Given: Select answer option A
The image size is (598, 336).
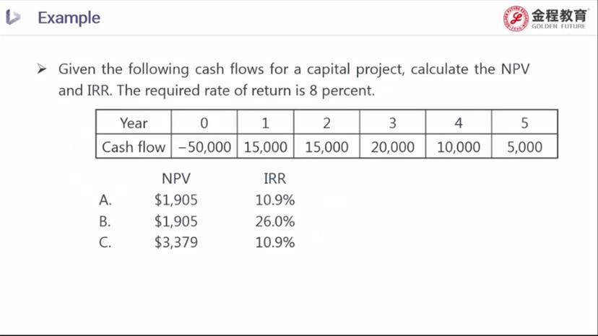Looking at the screenshot, I should tap(105, 200).
